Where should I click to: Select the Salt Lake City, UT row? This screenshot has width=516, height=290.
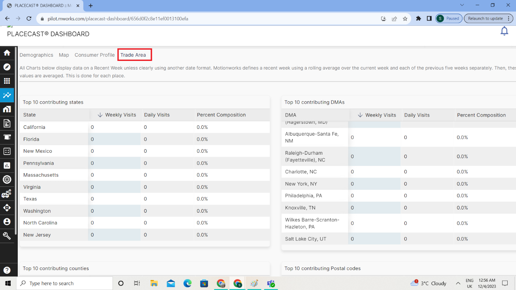399,239
